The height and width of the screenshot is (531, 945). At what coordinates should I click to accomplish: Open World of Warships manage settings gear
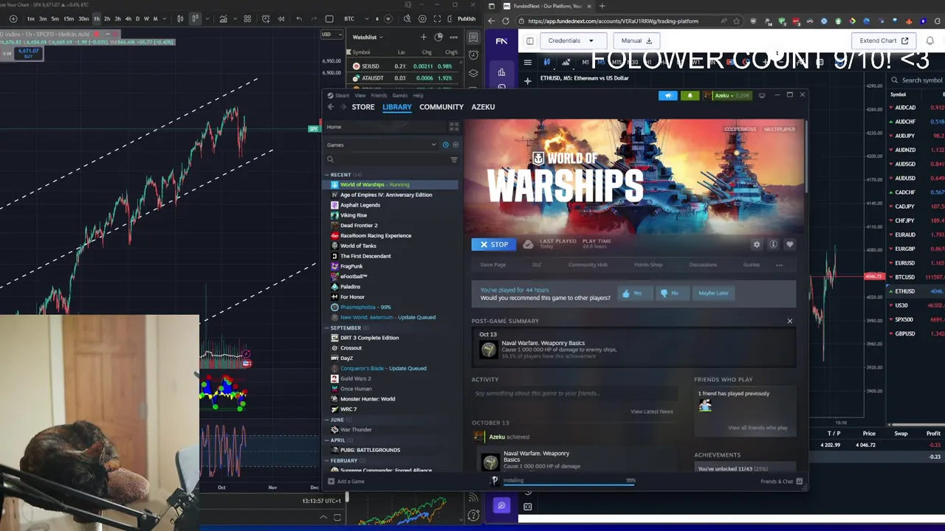click(757, 244)
